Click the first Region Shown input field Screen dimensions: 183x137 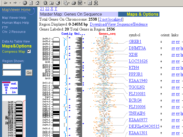tap(12, 66)
